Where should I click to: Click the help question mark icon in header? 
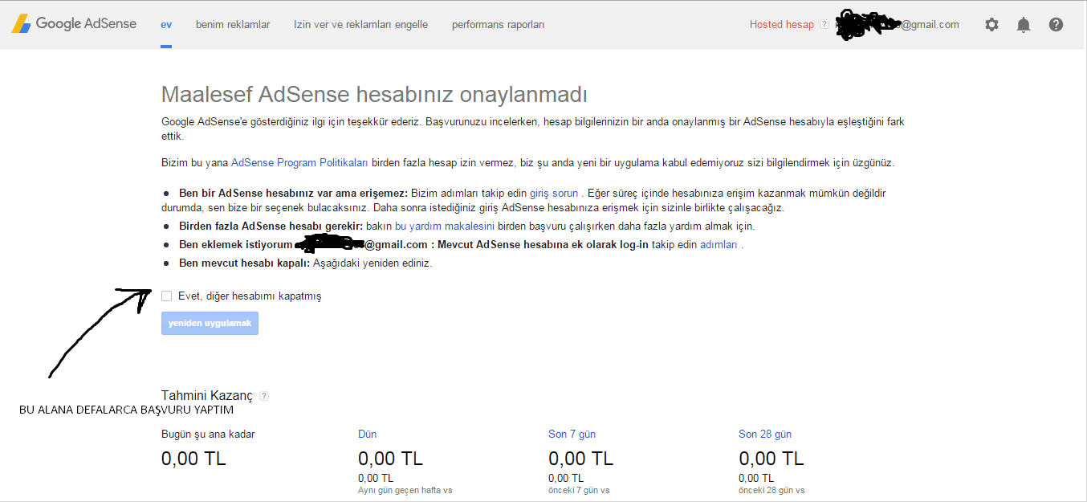(x=1056, y=25)
